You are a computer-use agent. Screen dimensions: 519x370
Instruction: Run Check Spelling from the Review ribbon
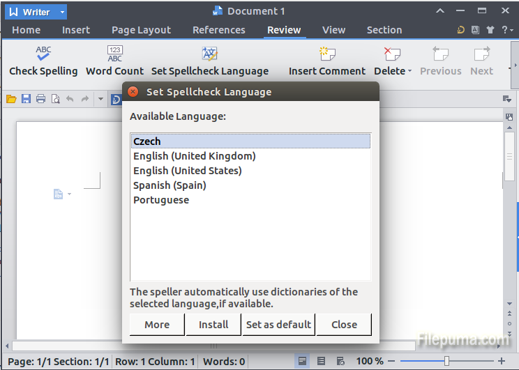pos(43,61)
